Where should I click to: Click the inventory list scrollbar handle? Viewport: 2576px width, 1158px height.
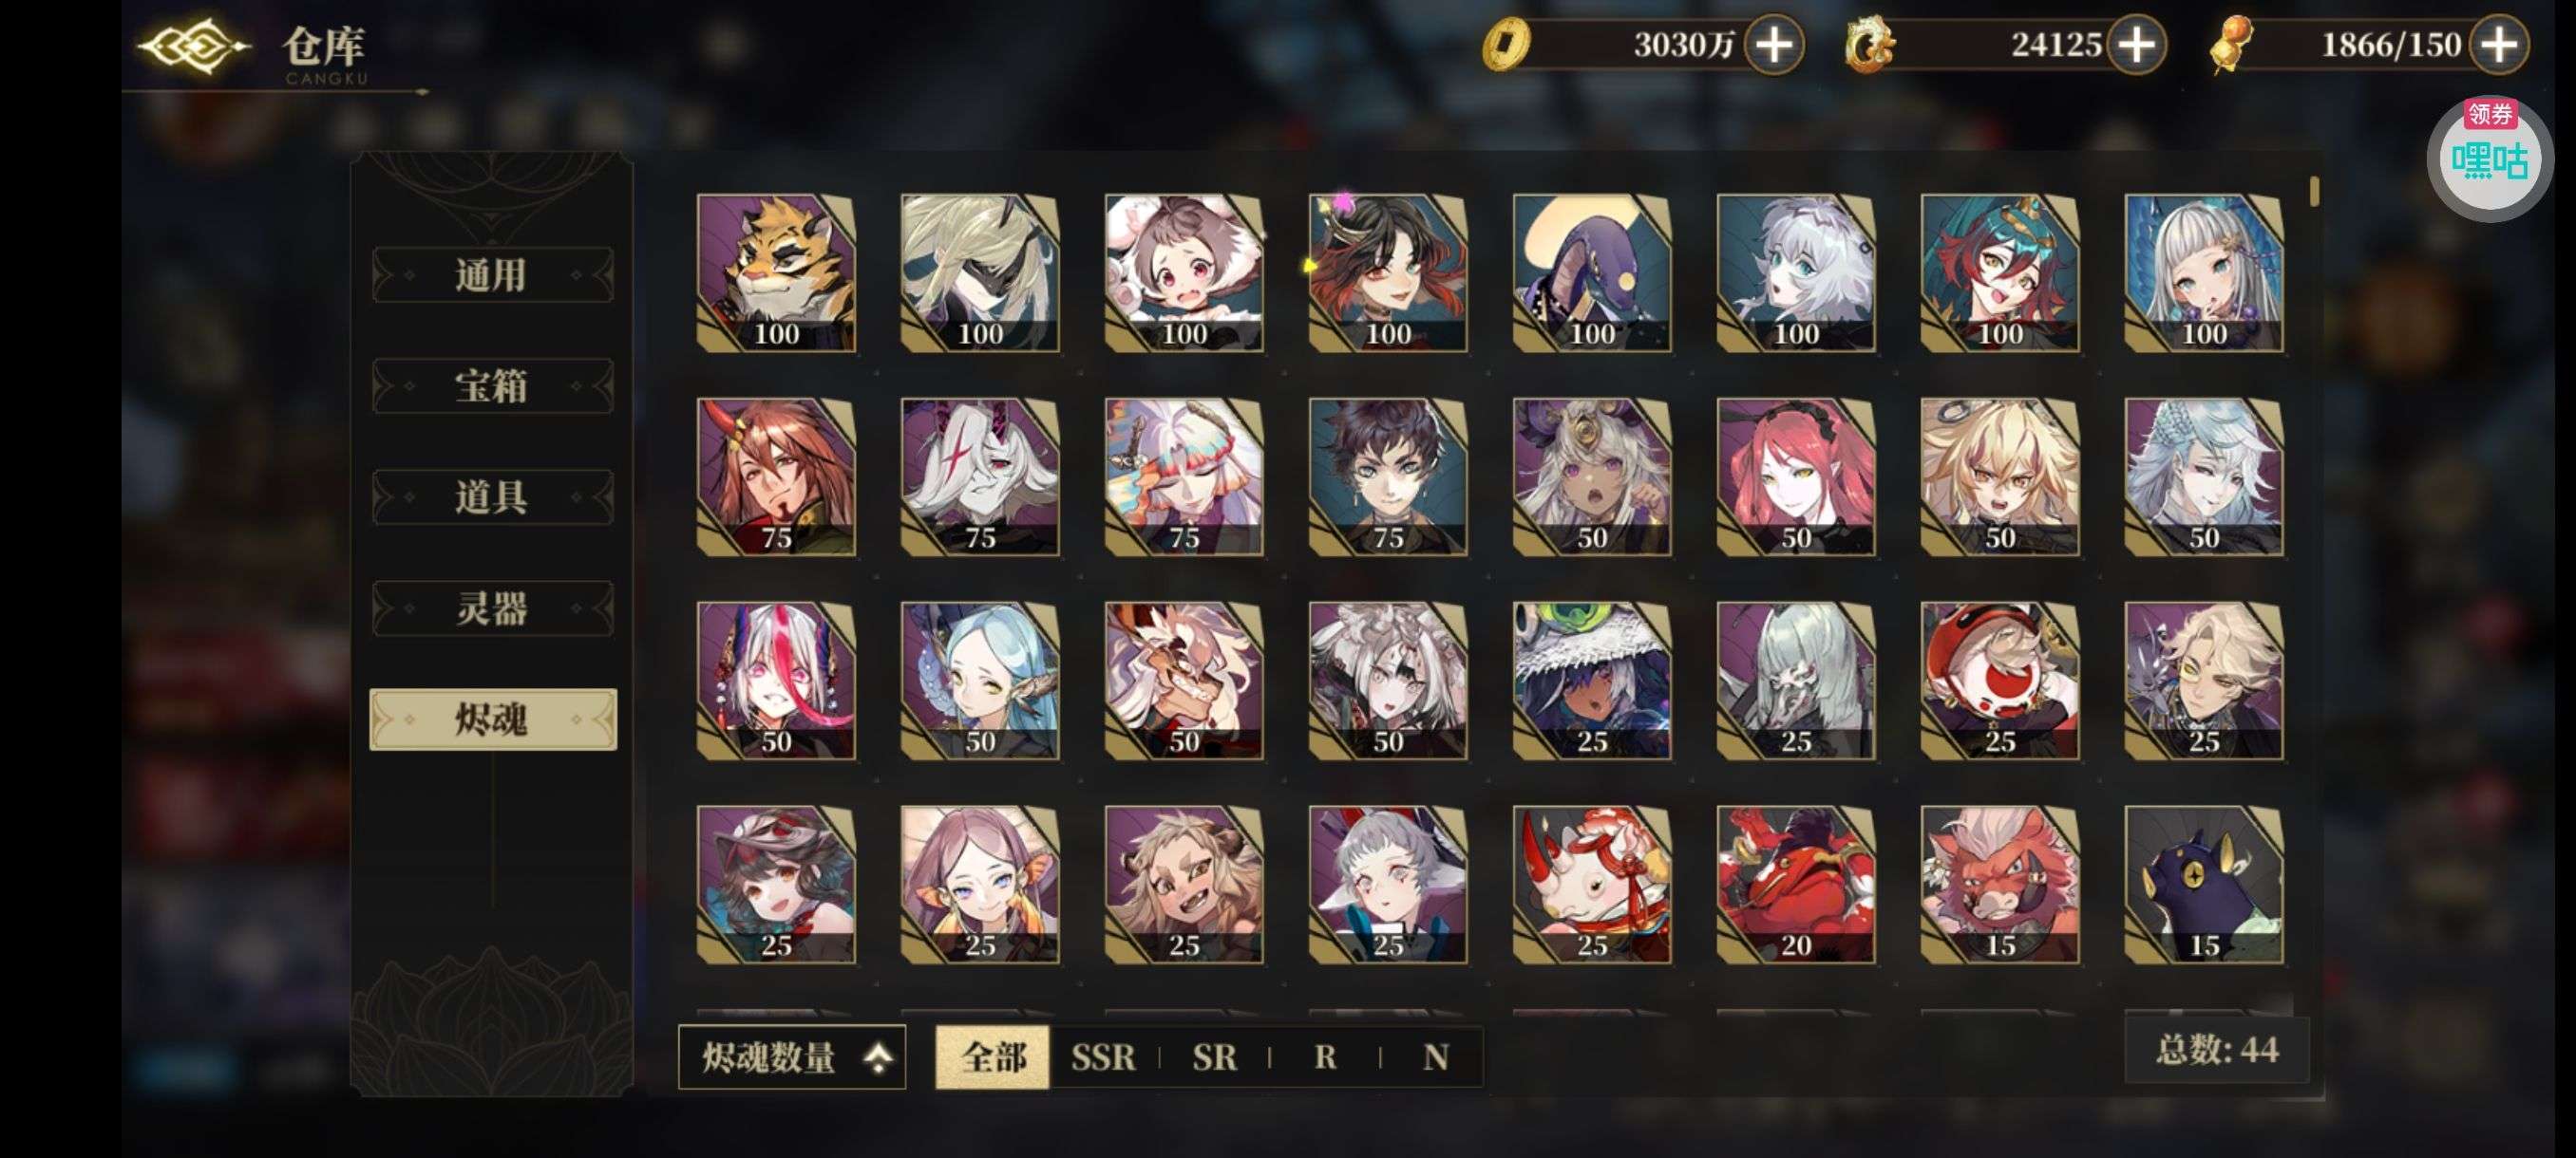coord(2314,191)
